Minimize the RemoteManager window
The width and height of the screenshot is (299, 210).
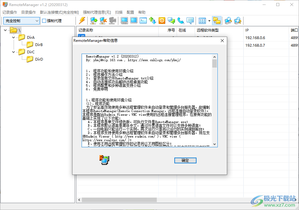tap(264, 5)
